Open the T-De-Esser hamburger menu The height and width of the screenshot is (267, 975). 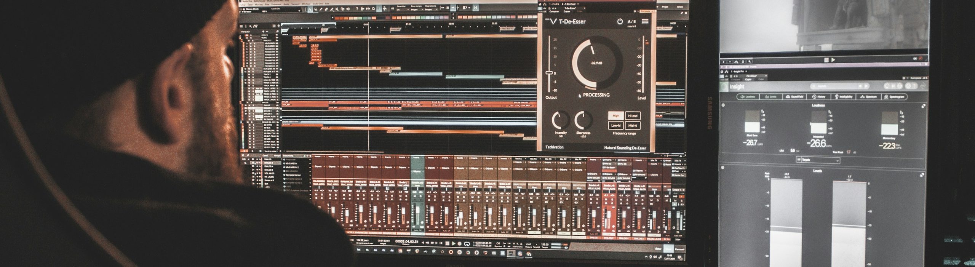click(645, 21)
